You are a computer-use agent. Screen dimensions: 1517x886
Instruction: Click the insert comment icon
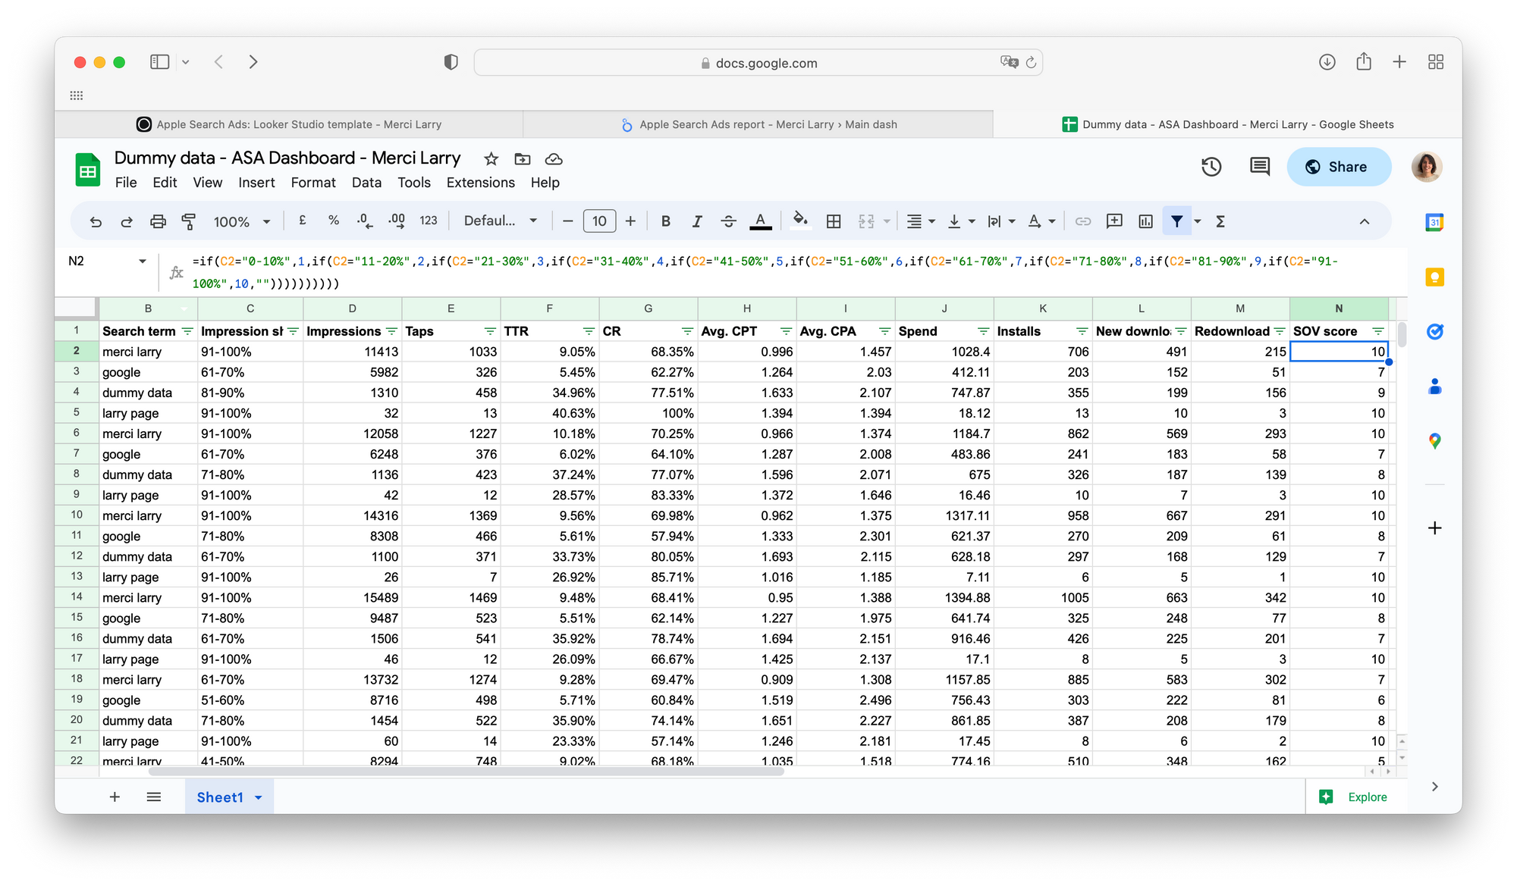click(1114, 221)
